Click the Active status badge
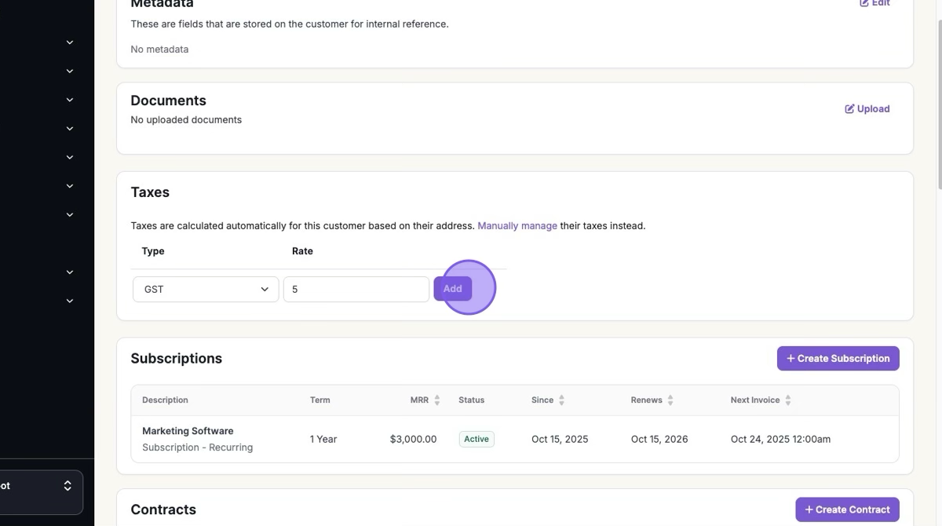Image resolution: width=942 pixels, height=526 pixels. 476,440
